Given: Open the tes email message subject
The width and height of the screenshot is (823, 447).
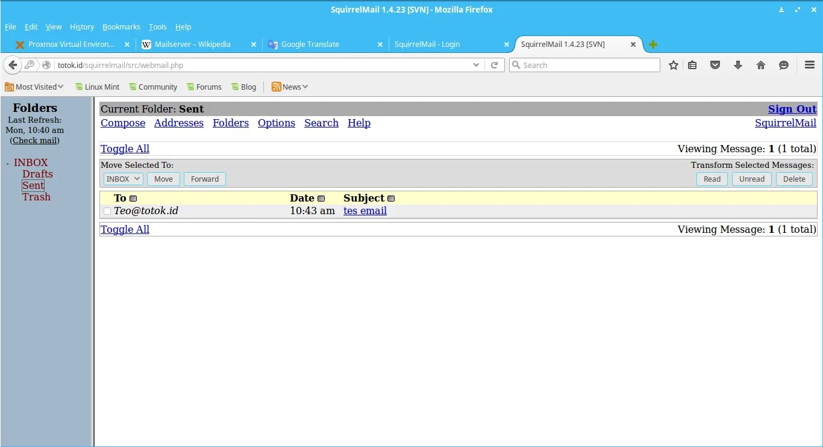Looking at the screenshot, I should tap(365, 211).
